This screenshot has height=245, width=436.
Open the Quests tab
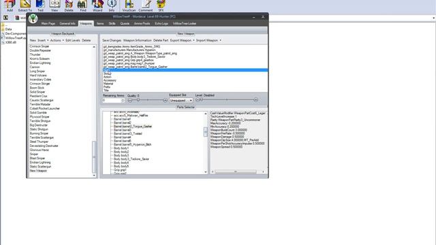click(125, 24)
